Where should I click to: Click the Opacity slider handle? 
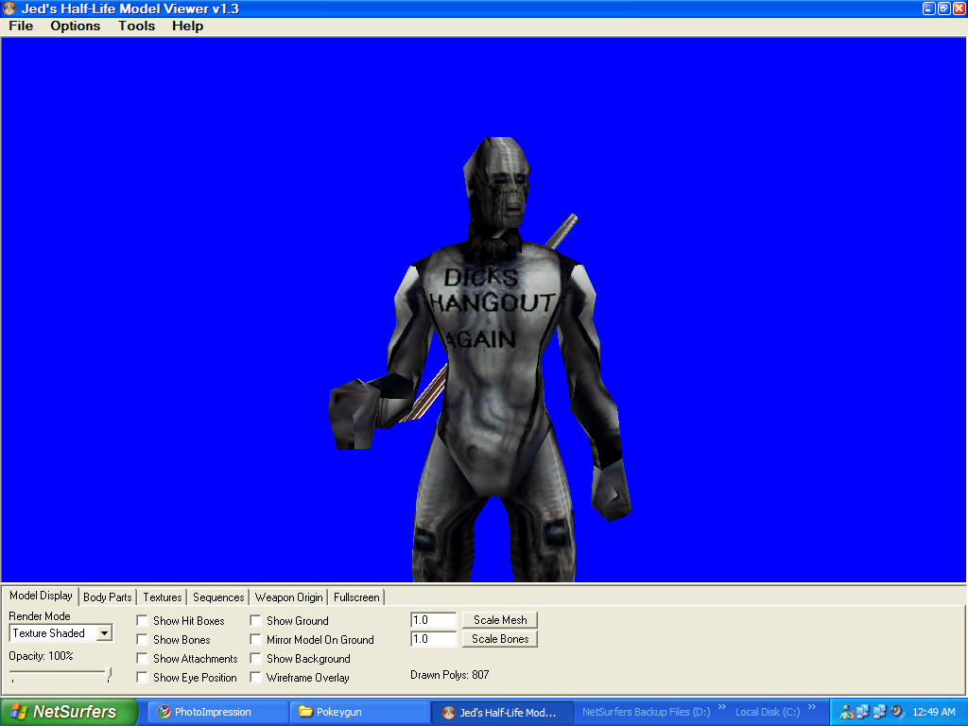click(109, 674)
